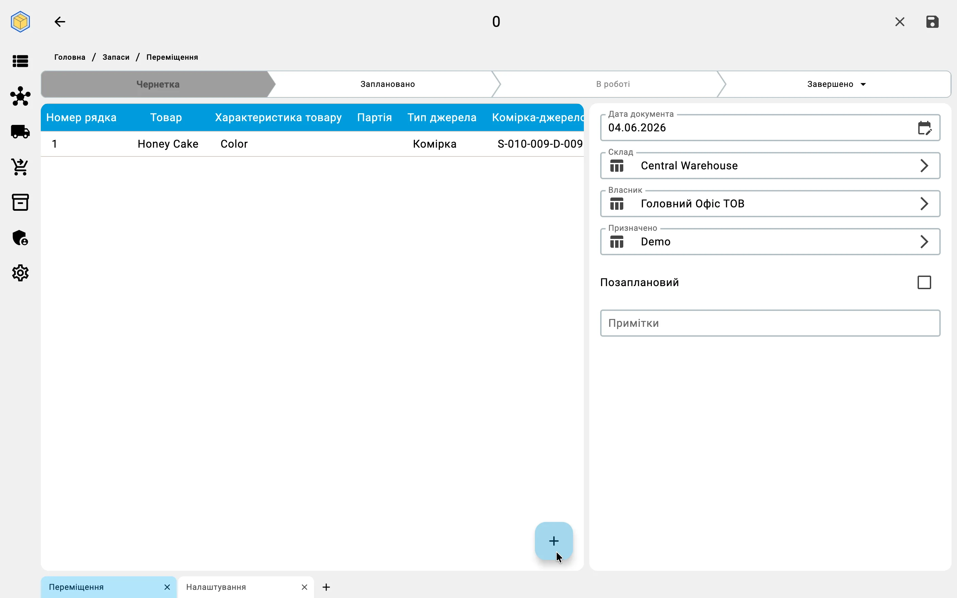Click the table icon in the Власник field
957x598 pixels.
[x=616, y=204]
